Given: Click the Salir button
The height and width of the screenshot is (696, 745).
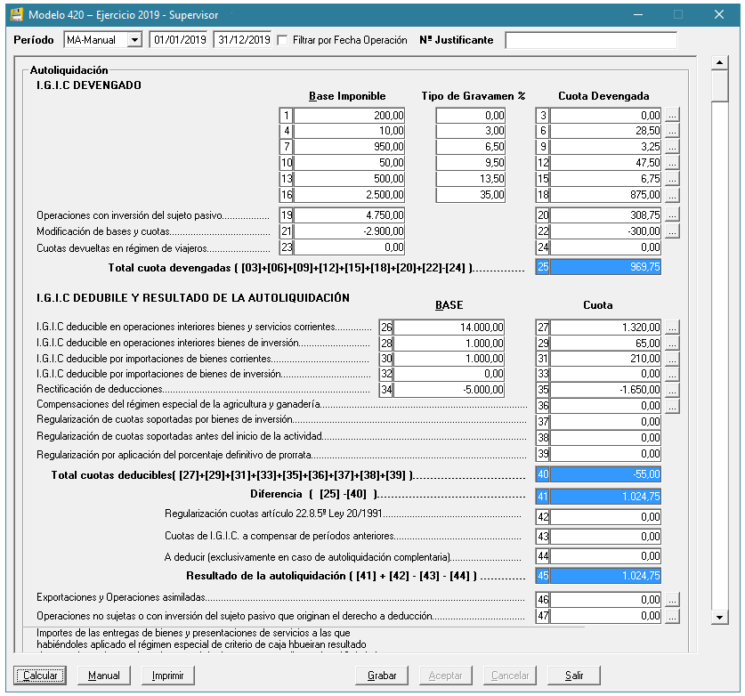Looking at the screenshot, I should (x=574, y=676).
